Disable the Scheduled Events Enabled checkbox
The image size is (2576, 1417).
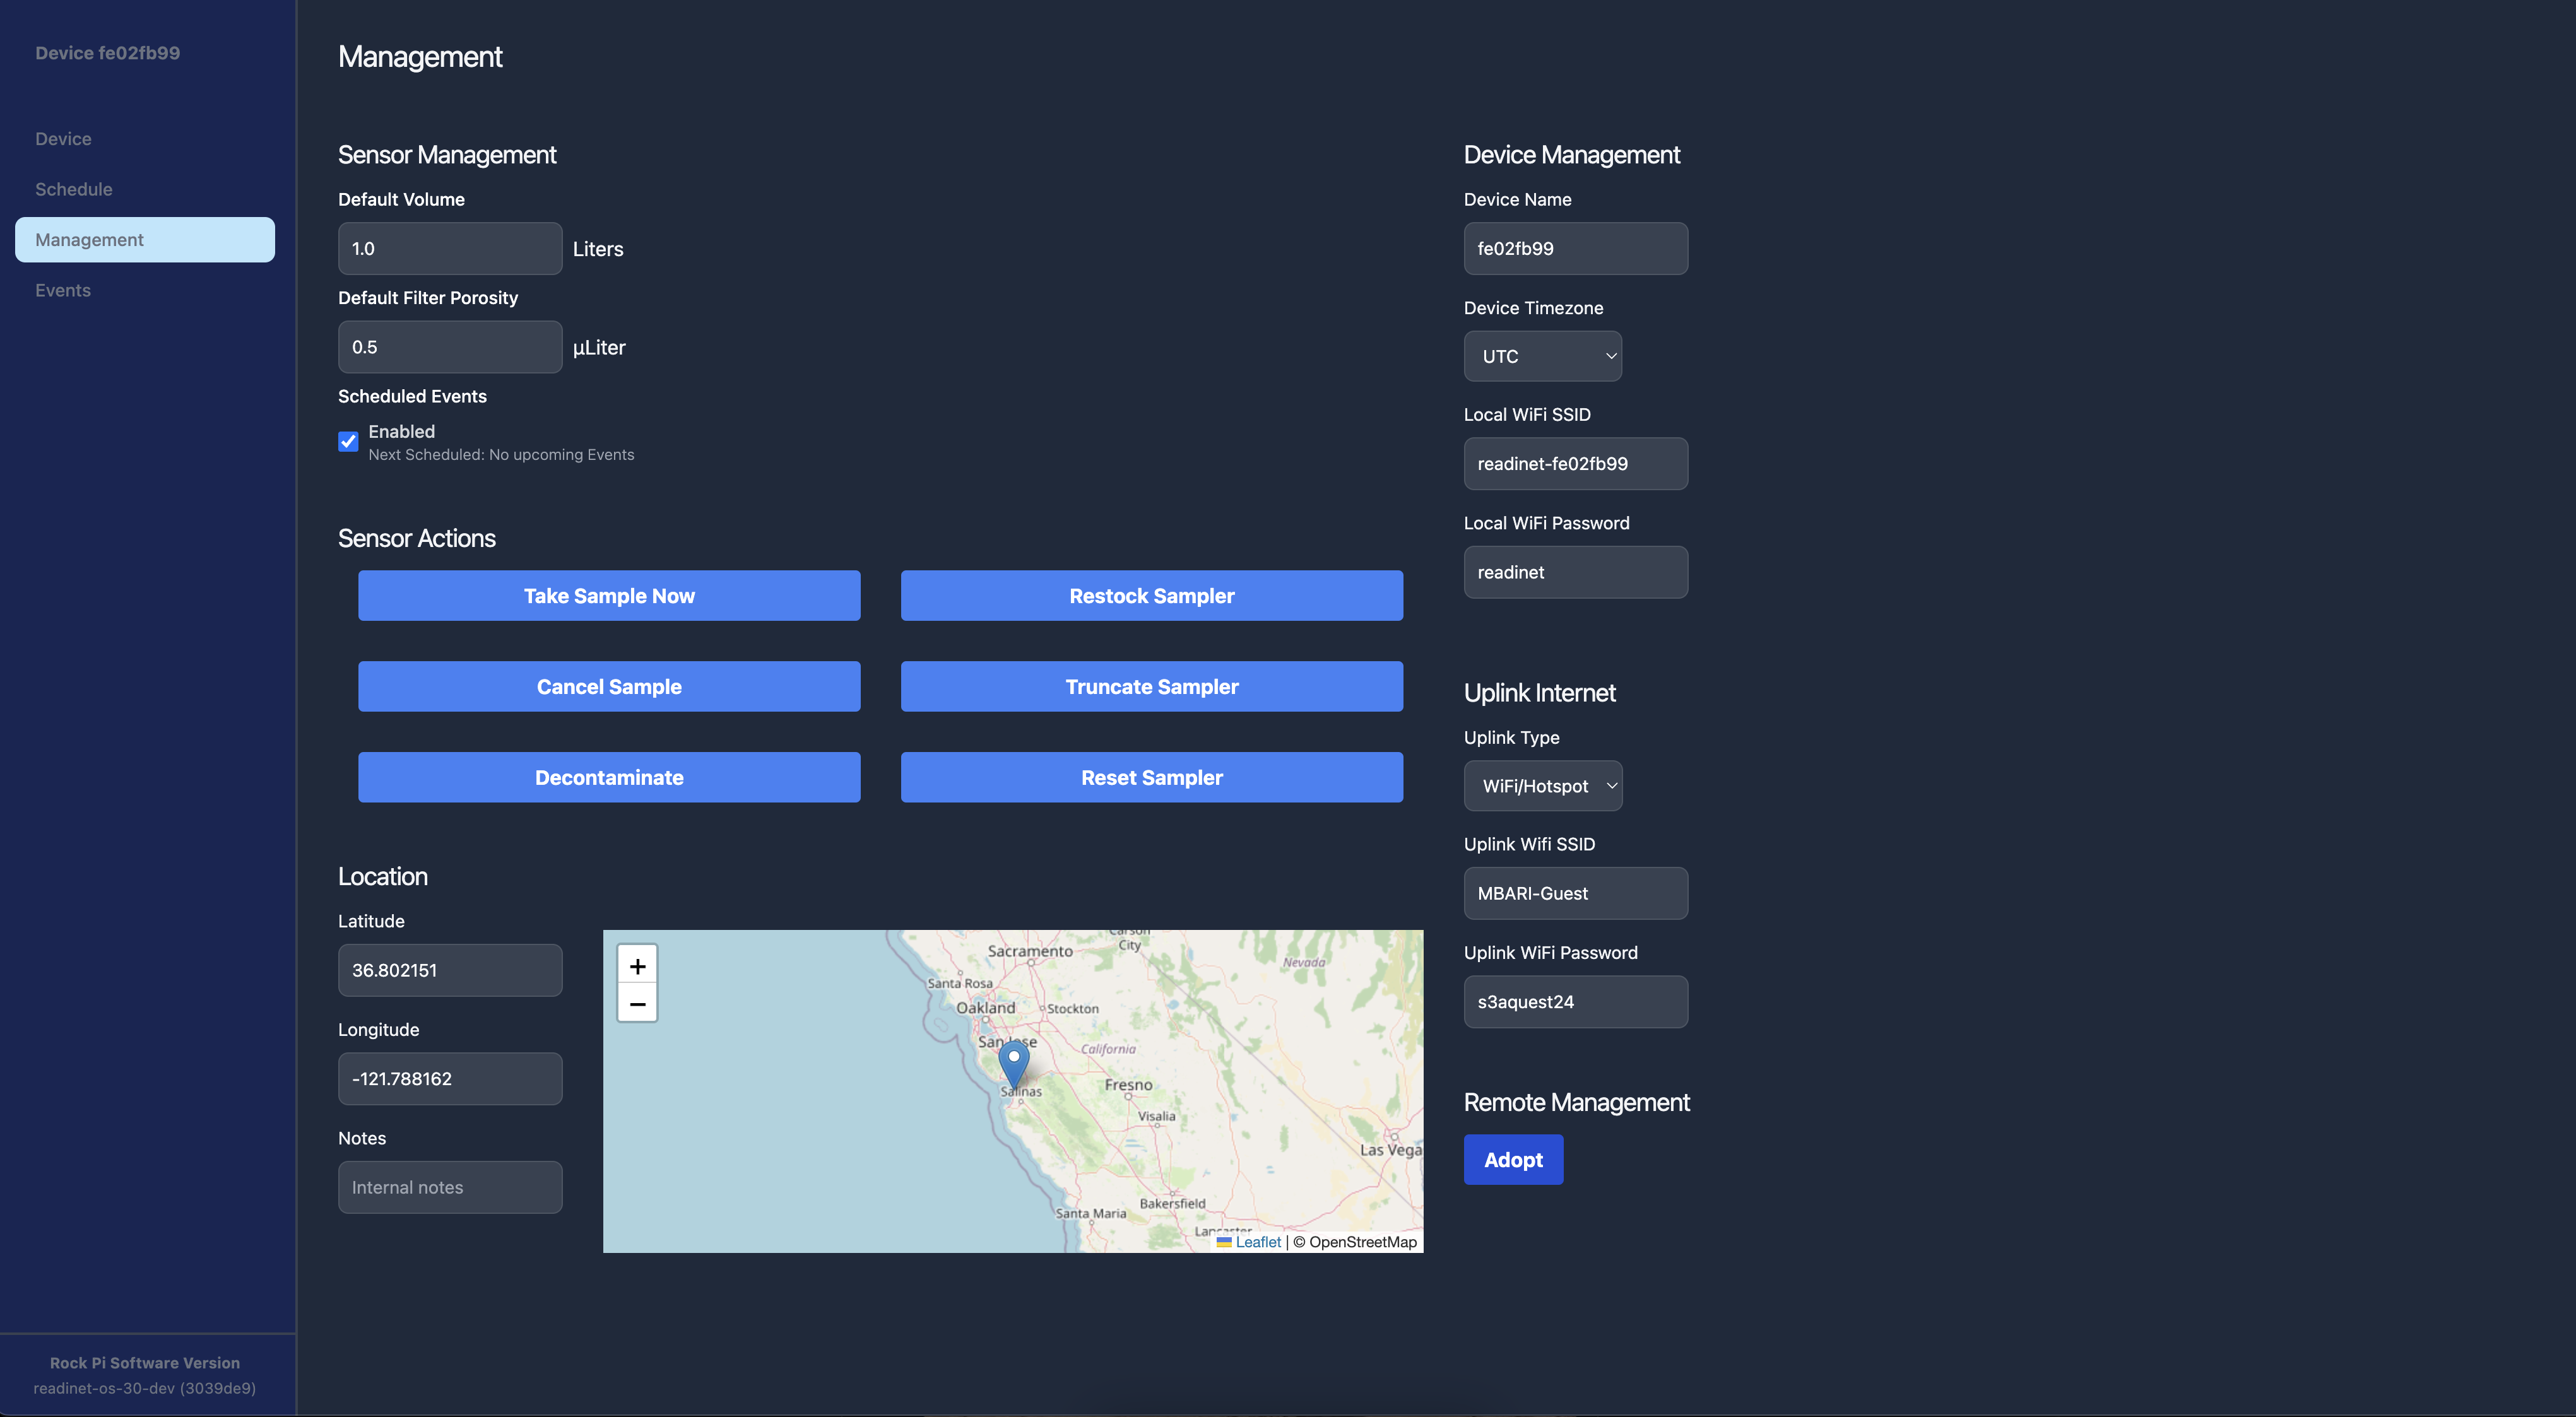click(348, 441)
